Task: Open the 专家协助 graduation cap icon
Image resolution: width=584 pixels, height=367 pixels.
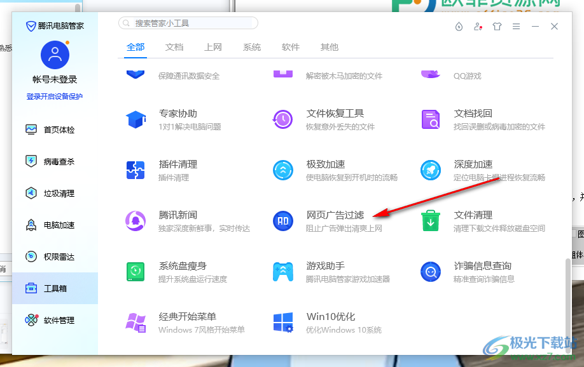Action: 136,119
